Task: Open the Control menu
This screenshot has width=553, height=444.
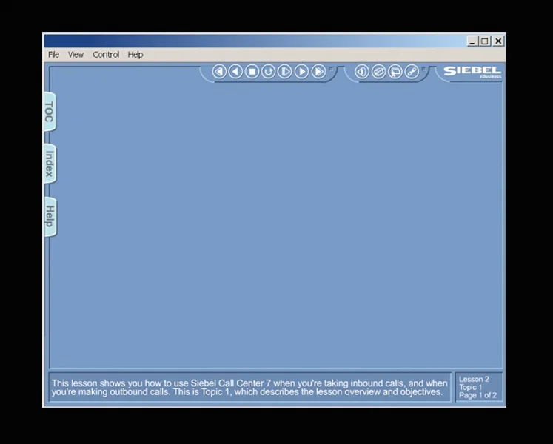Action: click(x=106, y=55)
